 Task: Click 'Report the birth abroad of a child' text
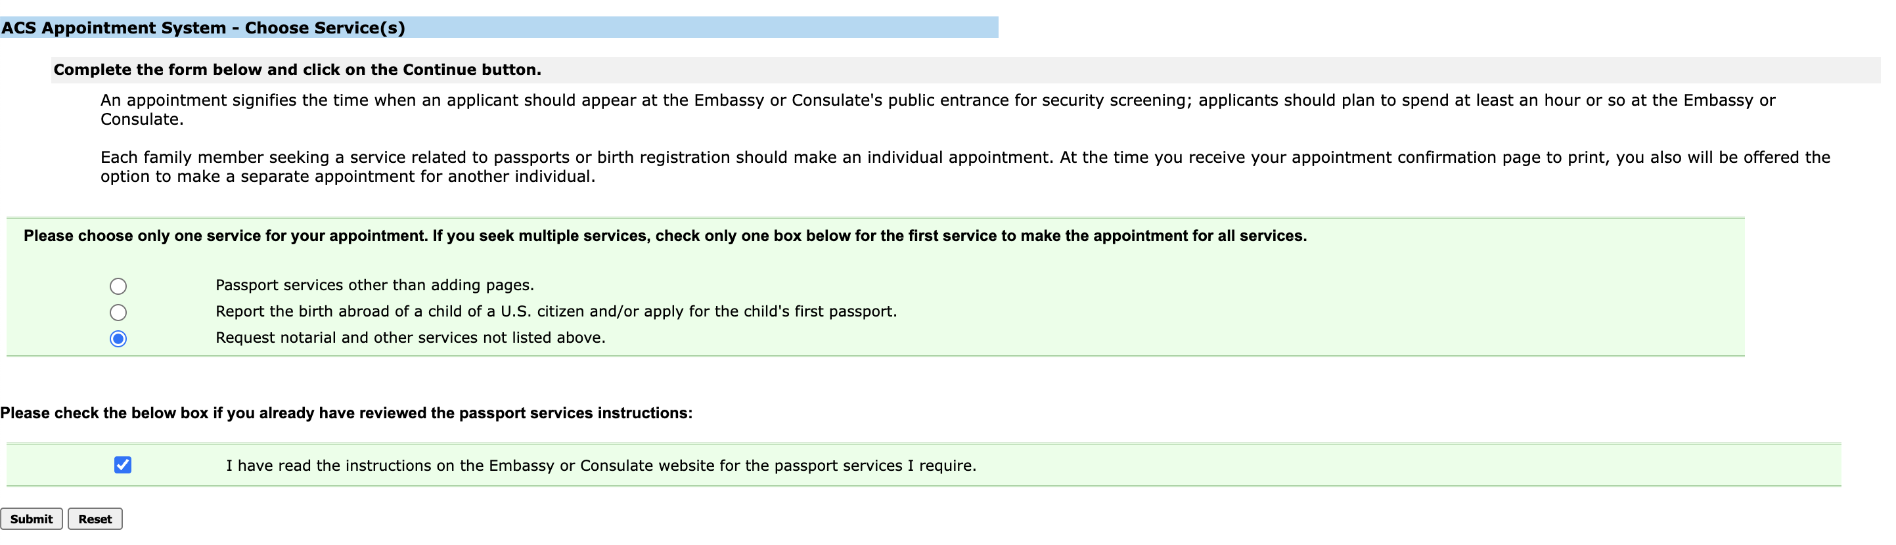[556, 312]
